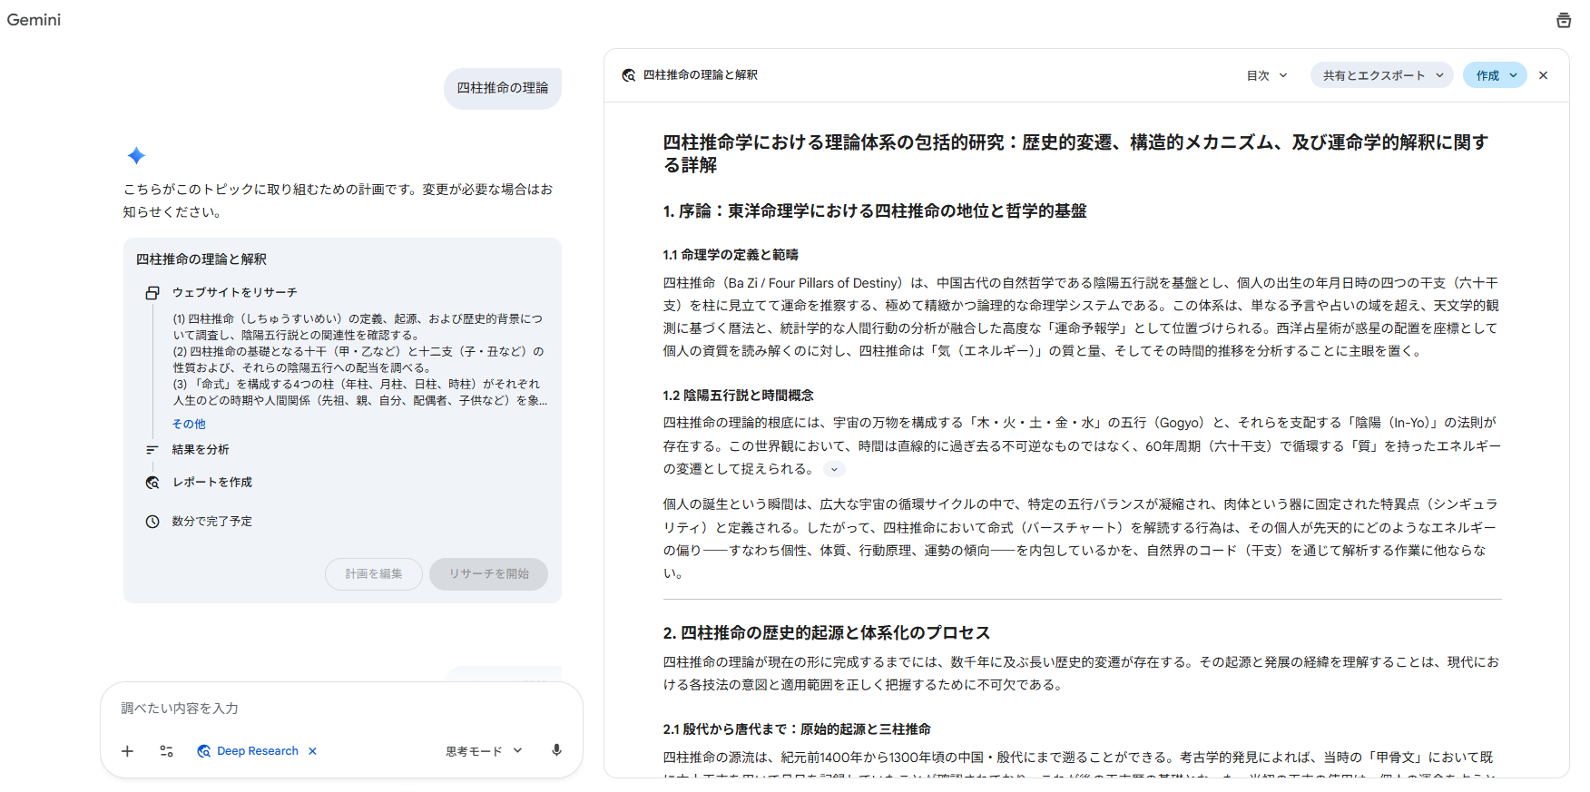Open the 思考モード dropdown

pos(484,751)
